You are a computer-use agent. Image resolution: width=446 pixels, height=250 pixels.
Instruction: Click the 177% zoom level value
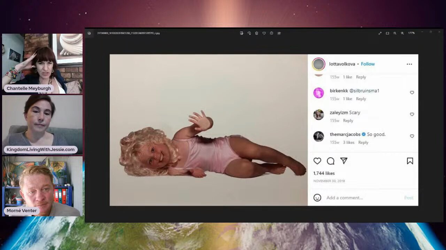point(412,33)
